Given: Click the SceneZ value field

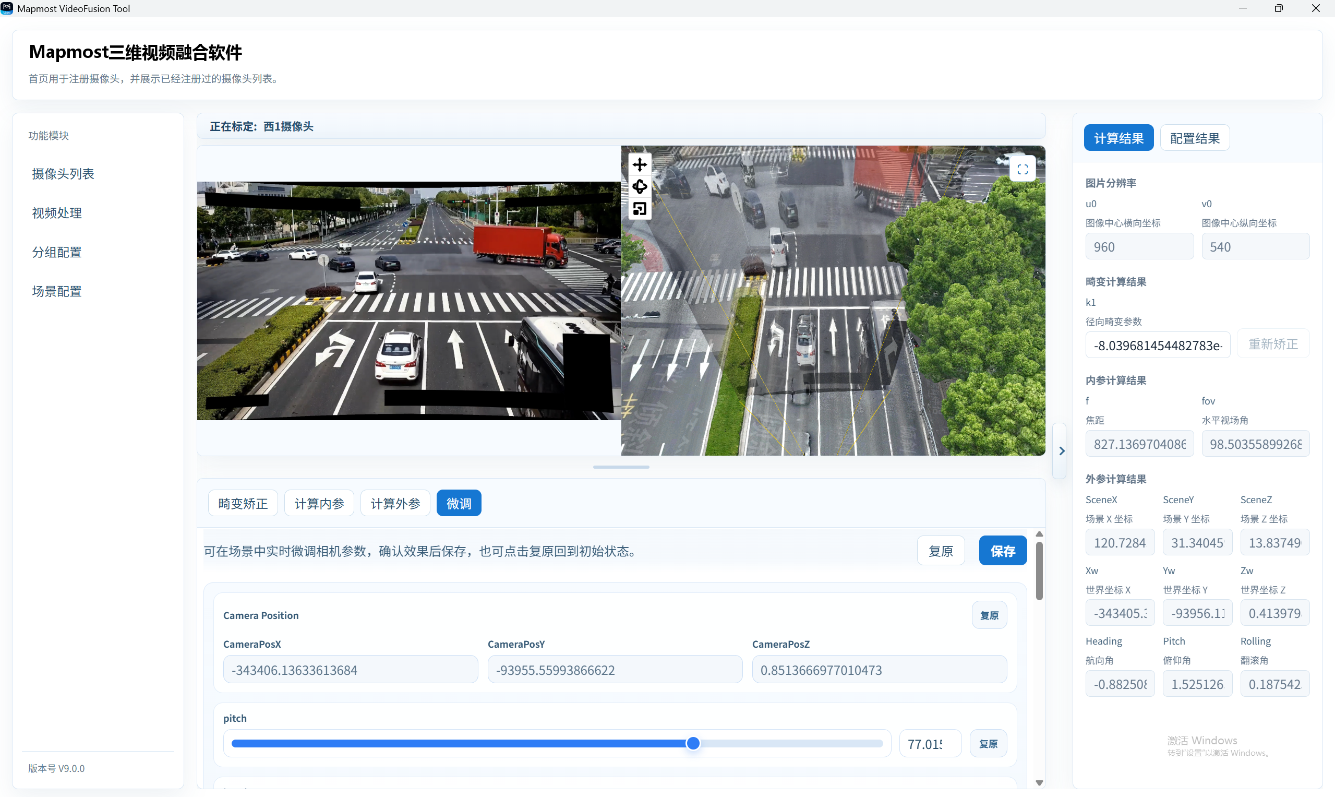Looking at the screenshot, I should (1275, 542).
